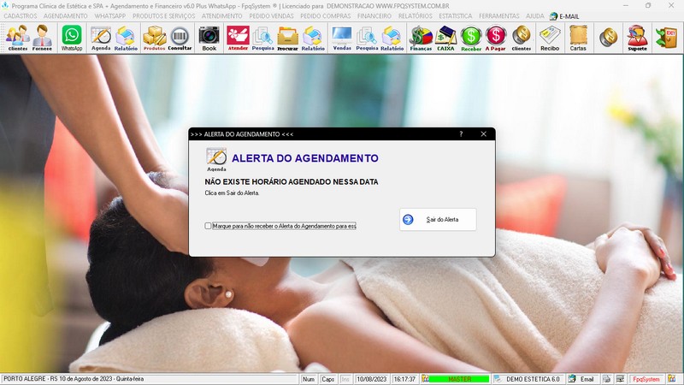Open Relatório icon beside toolbar Agenda
The image size is (684, 385).
click(x=126, y=38)
